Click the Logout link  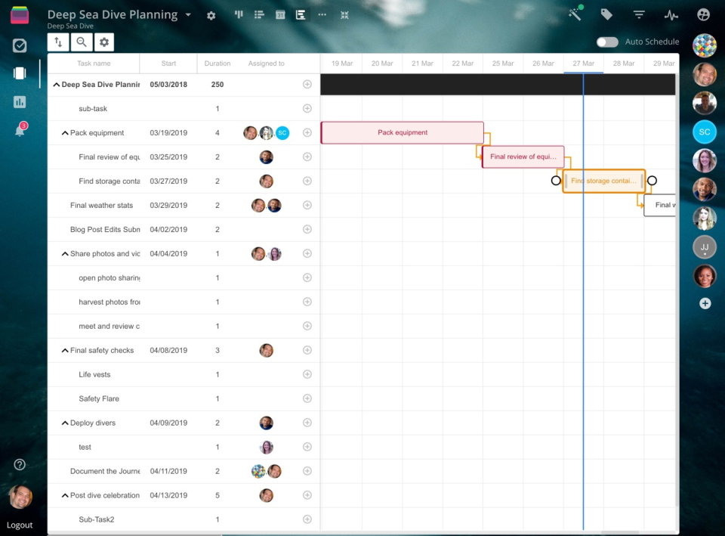20,525
